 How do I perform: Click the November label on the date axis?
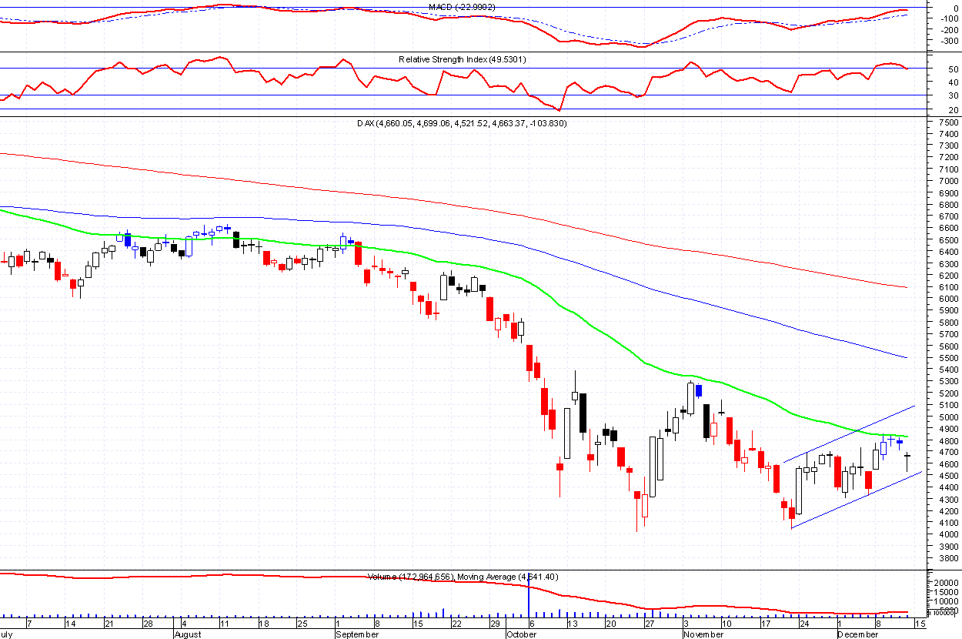(704, 634)
